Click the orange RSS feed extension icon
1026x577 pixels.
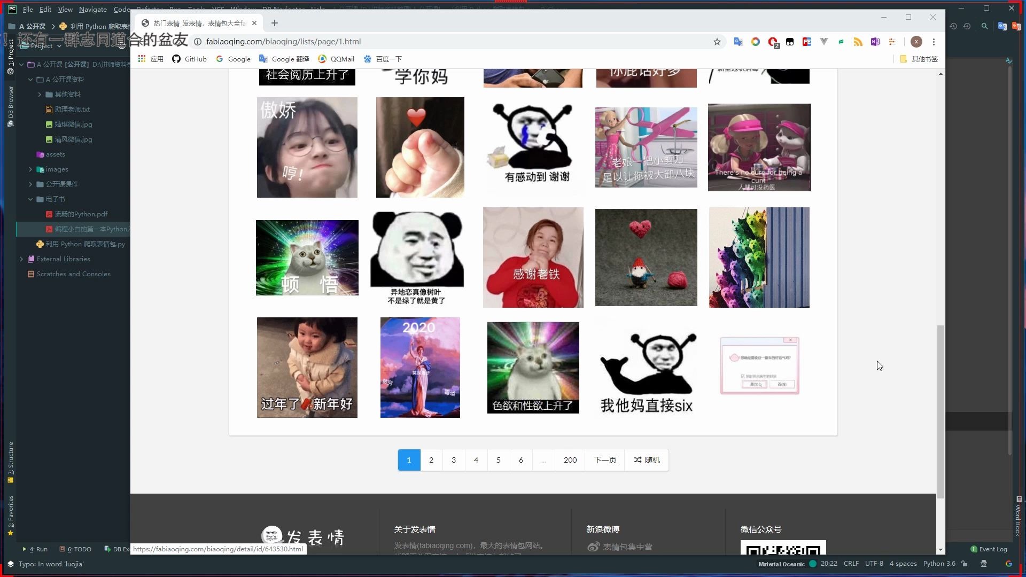click(x=858, y=42)
